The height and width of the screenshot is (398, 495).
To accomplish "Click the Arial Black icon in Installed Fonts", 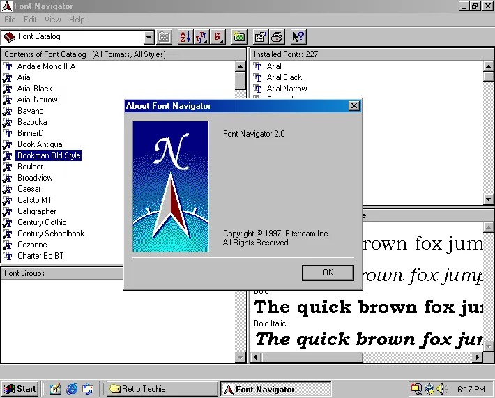I will [x=257, y=77].
